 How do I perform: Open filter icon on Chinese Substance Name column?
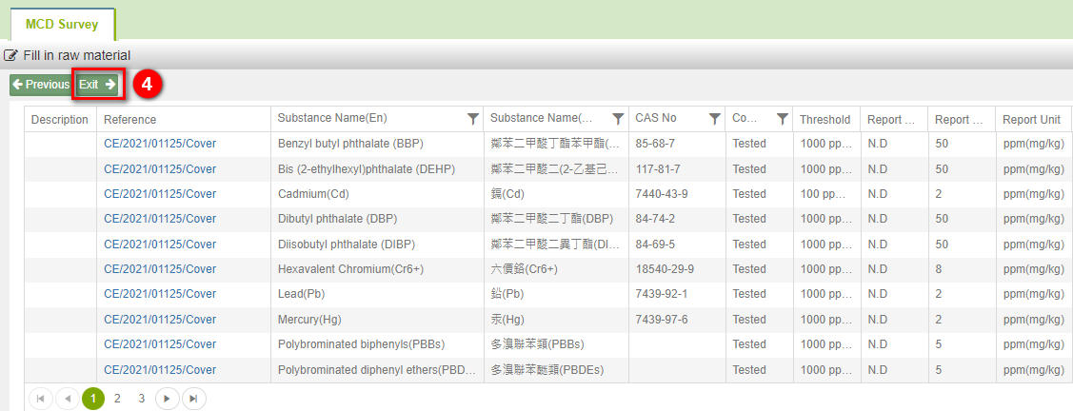(618, 119)
